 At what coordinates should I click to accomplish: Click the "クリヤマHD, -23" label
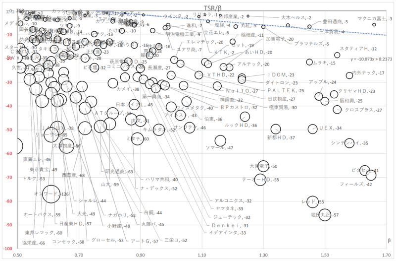356,91
